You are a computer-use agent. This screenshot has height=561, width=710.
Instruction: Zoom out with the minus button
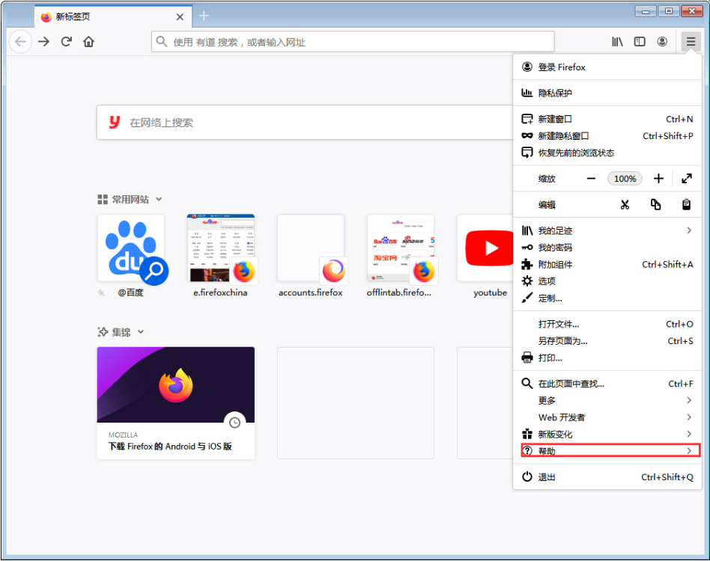coord(591,179)
